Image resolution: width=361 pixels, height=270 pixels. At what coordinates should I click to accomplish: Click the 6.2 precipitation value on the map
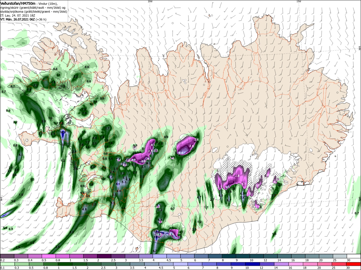pos(111,177)
